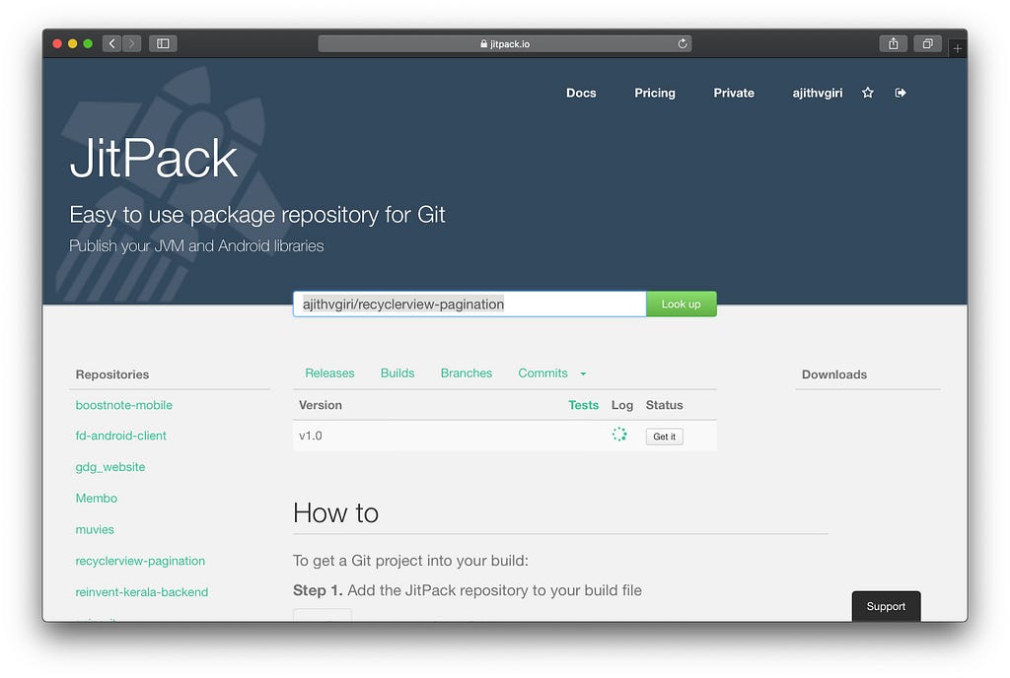This screenshot has height=678, width=1010.
Task: Open the reinvent-kerala-backend repository
Action: 142,592
